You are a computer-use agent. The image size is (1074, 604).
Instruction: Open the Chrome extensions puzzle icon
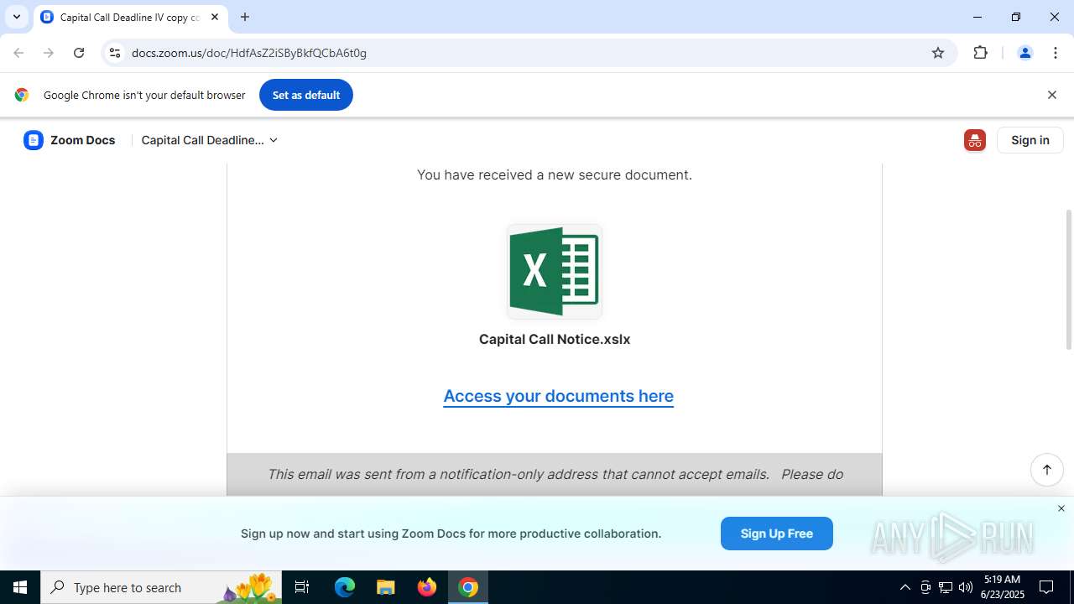tap(980, 53)
